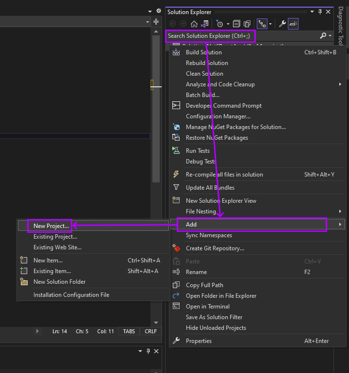The width and height of the screenshot is (349, 373).
Task: Click the editor split-window icon above the scrollbar
Action: click(x=156, y=22)
